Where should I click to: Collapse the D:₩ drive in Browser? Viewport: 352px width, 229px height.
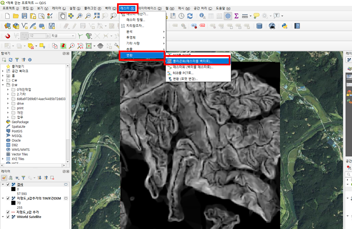(x=3, y=85)
